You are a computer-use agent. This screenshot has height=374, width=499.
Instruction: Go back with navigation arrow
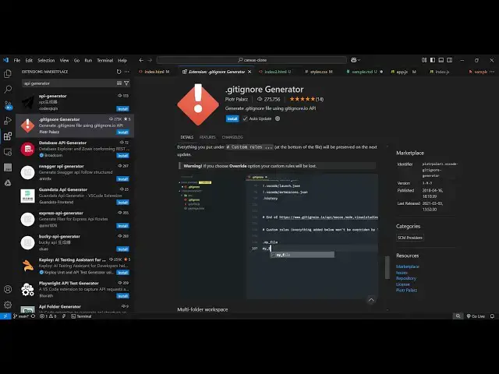(x=141, y=60)
